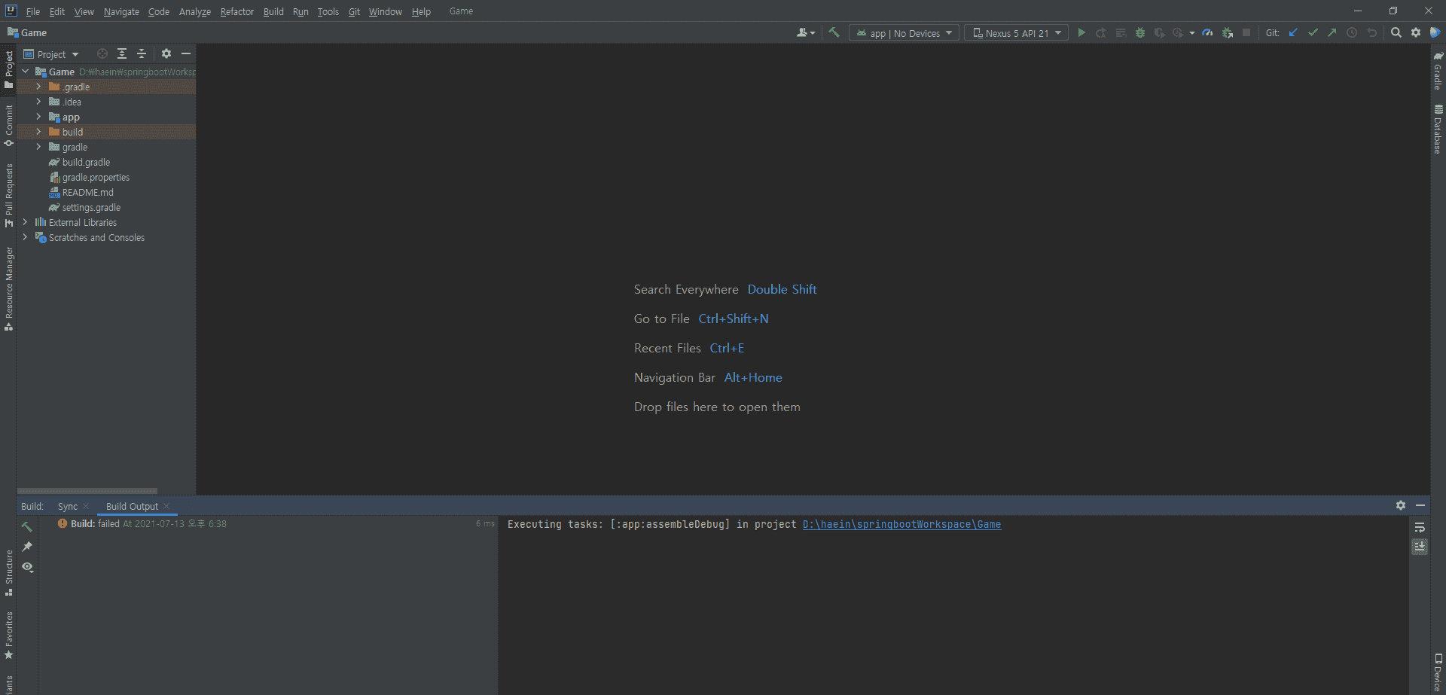
Task: Toggle pin tab icon in Build panel
Action: pos(27,547)
